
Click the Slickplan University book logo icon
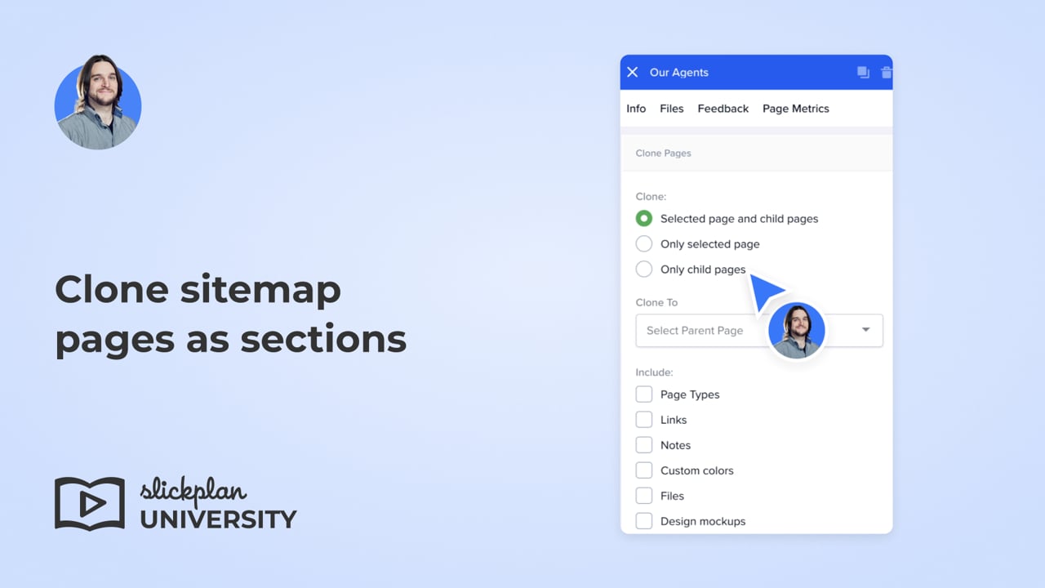90,504
